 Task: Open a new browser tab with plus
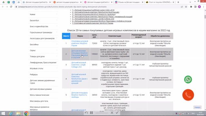(178, 2)
